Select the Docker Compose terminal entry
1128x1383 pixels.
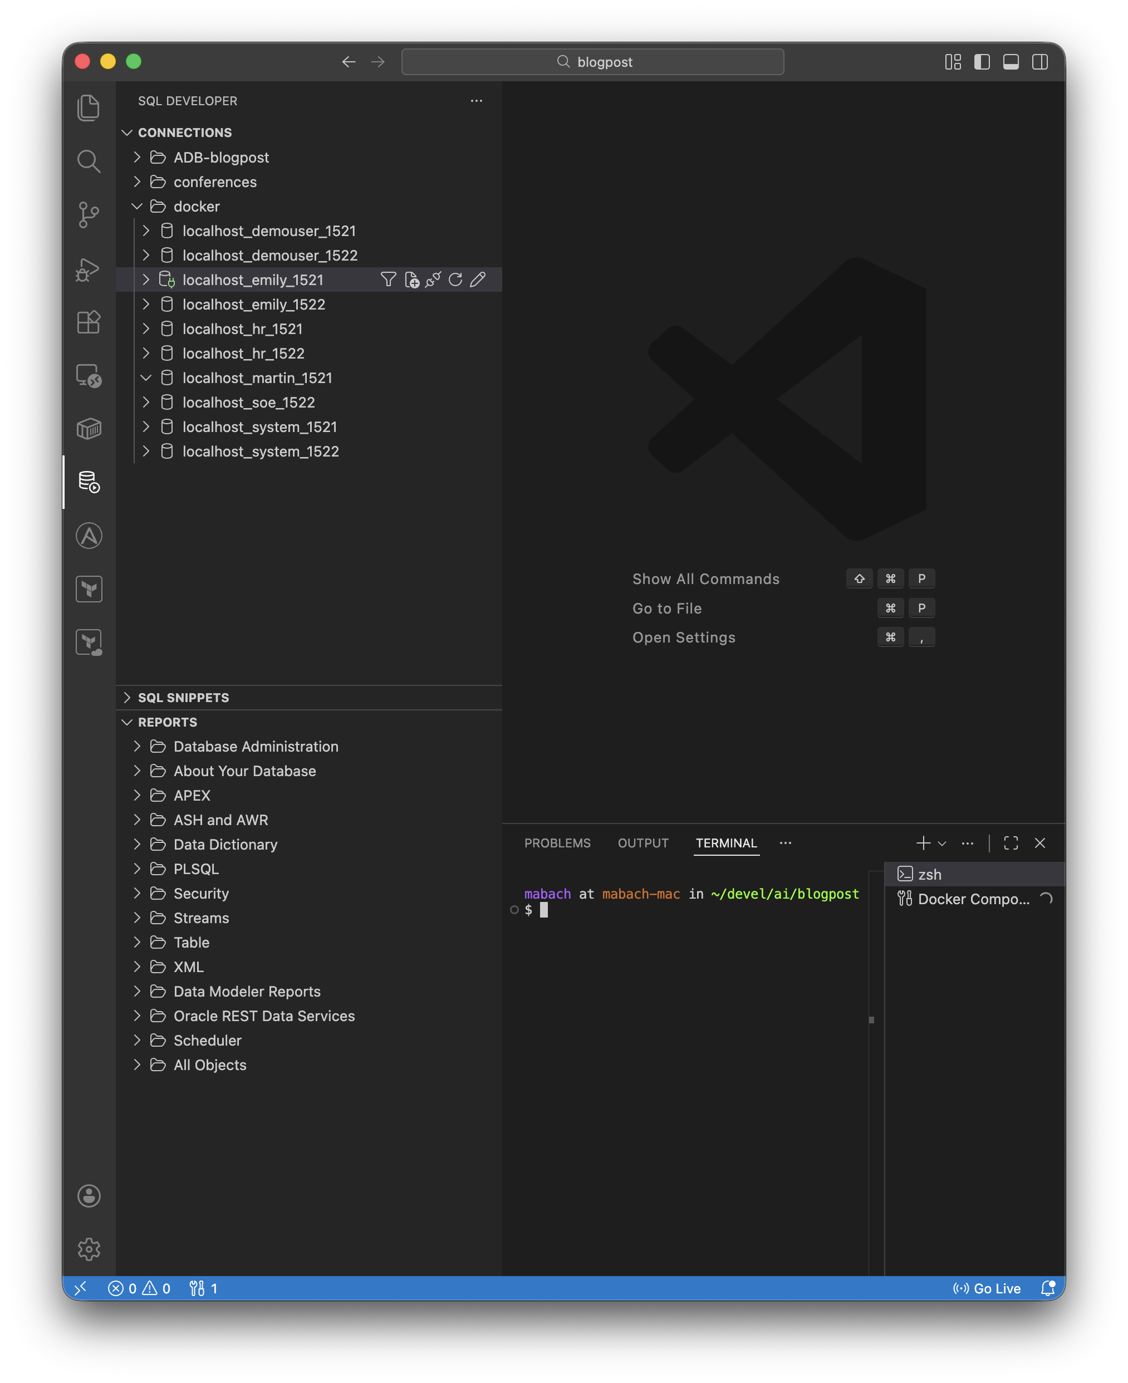[x=973, y=899]
